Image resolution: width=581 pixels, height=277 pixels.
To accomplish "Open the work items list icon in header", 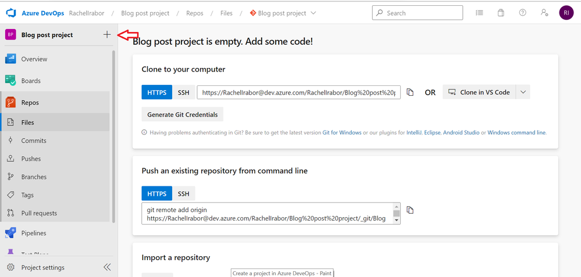I will coord(479,13).
